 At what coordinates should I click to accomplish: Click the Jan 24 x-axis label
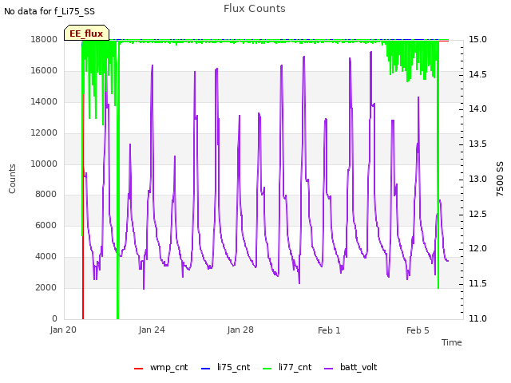pyautogui.click(x=152, y=330)
